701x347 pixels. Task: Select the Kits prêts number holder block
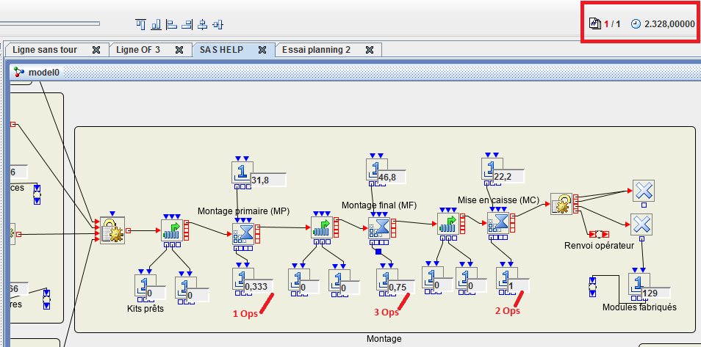pos(145,285)
